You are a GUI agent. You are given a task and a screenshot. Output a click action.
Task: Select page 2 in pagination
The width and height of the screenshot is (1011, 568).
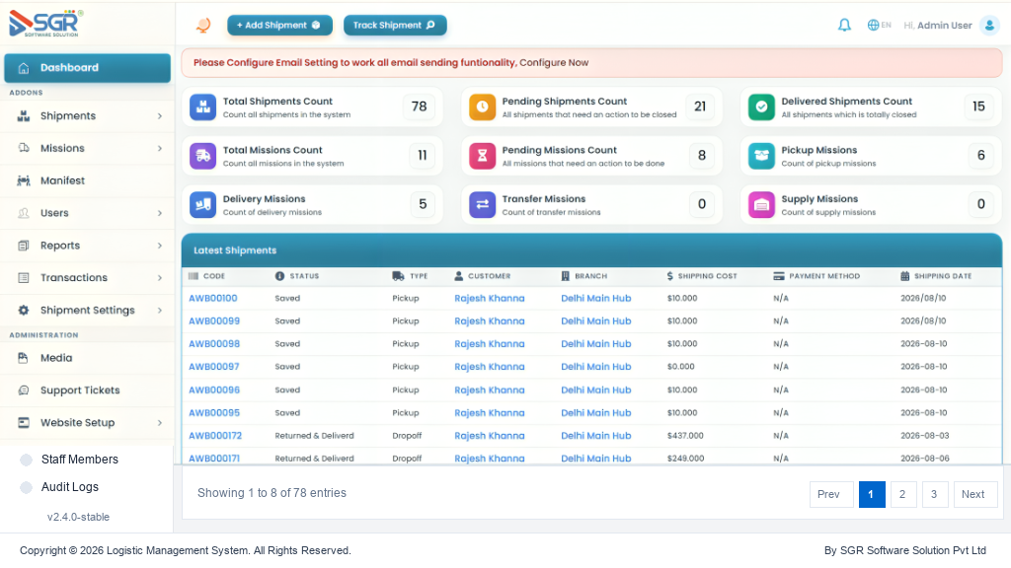(903, 495)
